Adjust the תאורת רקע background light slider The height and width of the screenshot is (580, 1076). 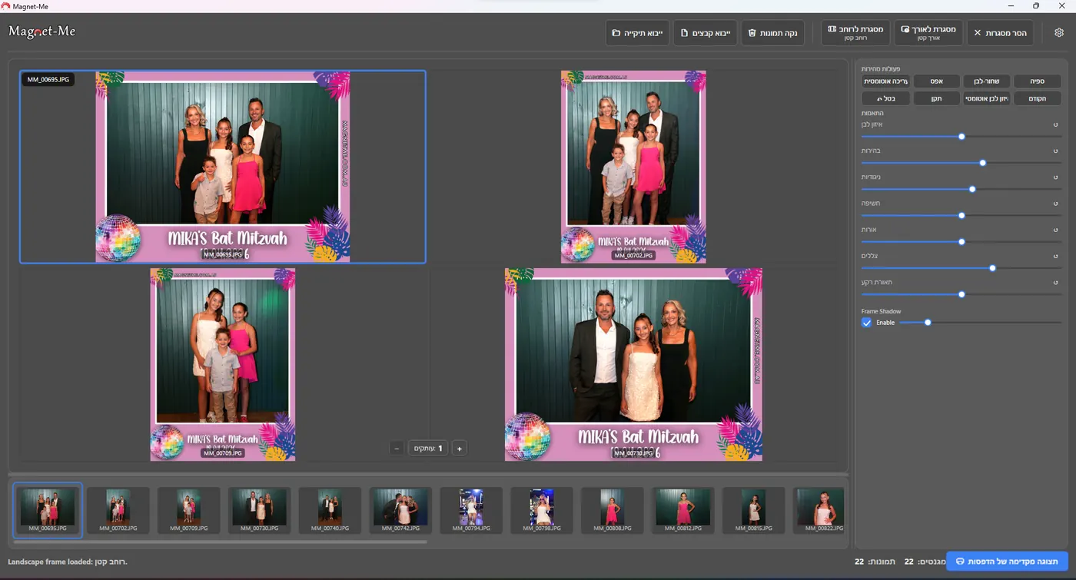(961, 294)
